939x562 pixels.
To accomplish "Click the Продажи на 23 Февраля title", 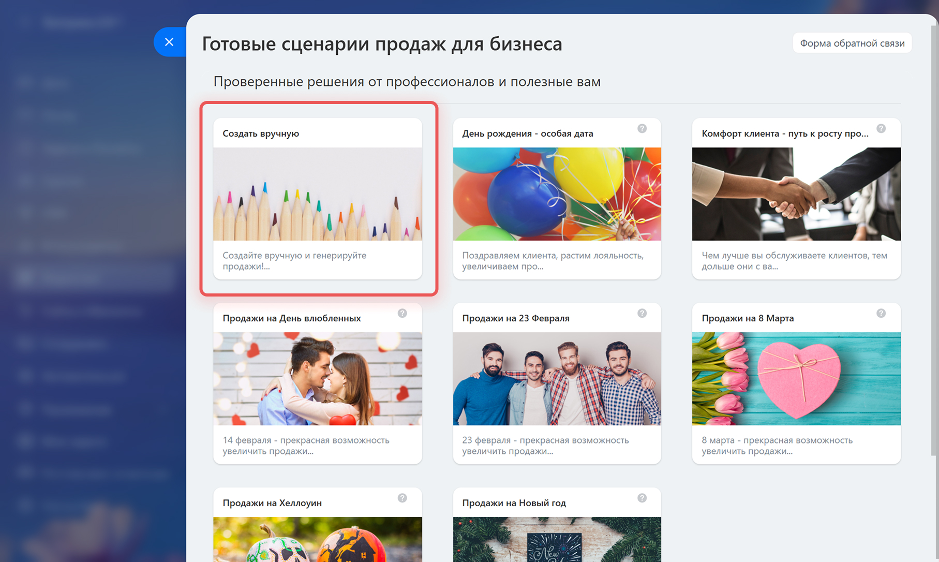I will 516,318.
